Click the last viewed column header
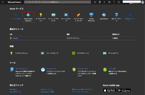Image resolution: width=145 pixels, height=95 pixels. pos(116,34)
